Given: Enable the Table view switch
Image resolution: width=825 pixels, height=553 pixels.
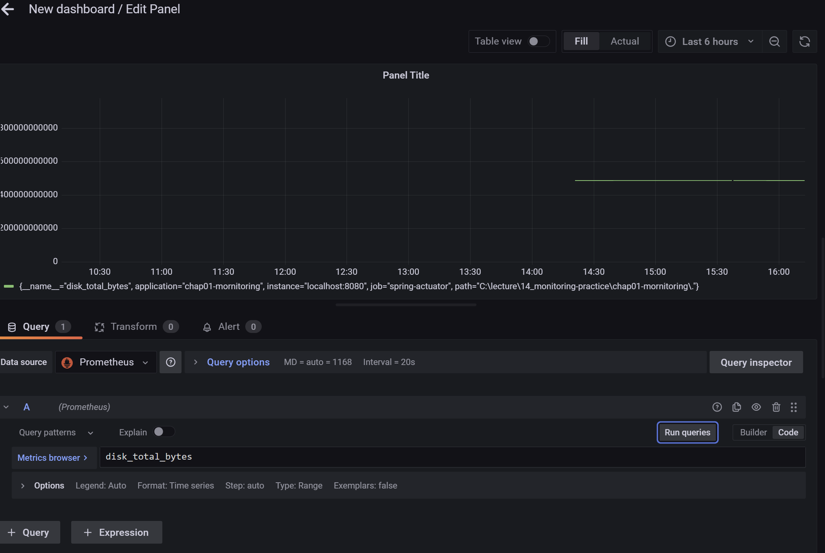Looking at the screenshot, I should pyautogui.click(x=538, y=41).
